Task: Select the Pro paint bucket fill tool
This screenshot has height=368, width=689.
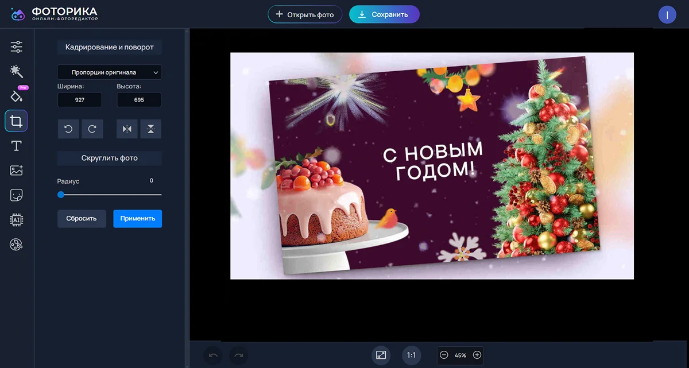Action: click(x=16, y=96)
